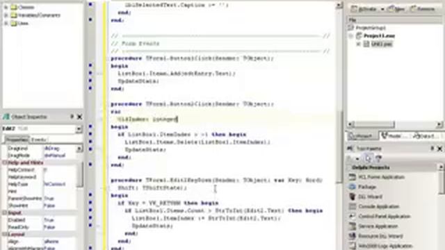445x250 pixels.
Task: Switch to the Model View tab
Action: pyautogui.click(x=394, y=136)
